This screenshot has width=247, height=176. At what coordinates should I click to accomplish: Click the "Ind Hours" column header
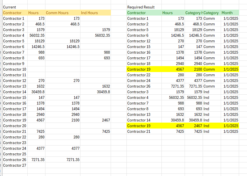pos(89,13)
